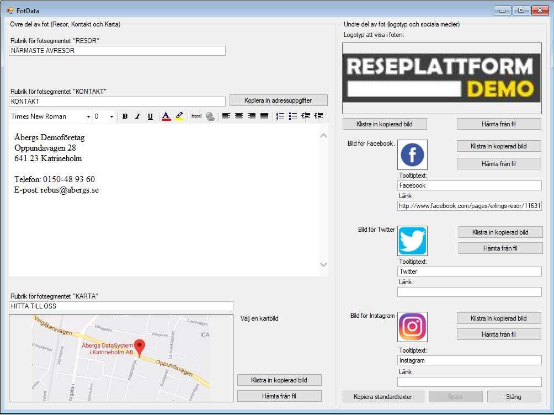
Task: Click the editor scrollbar down arrow
Action: tap(323, 264)
